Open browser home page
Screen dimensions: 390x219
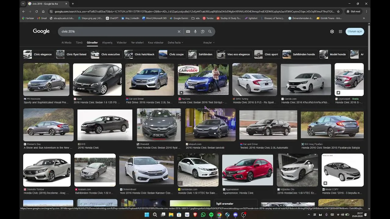click(x=43, y=12)
